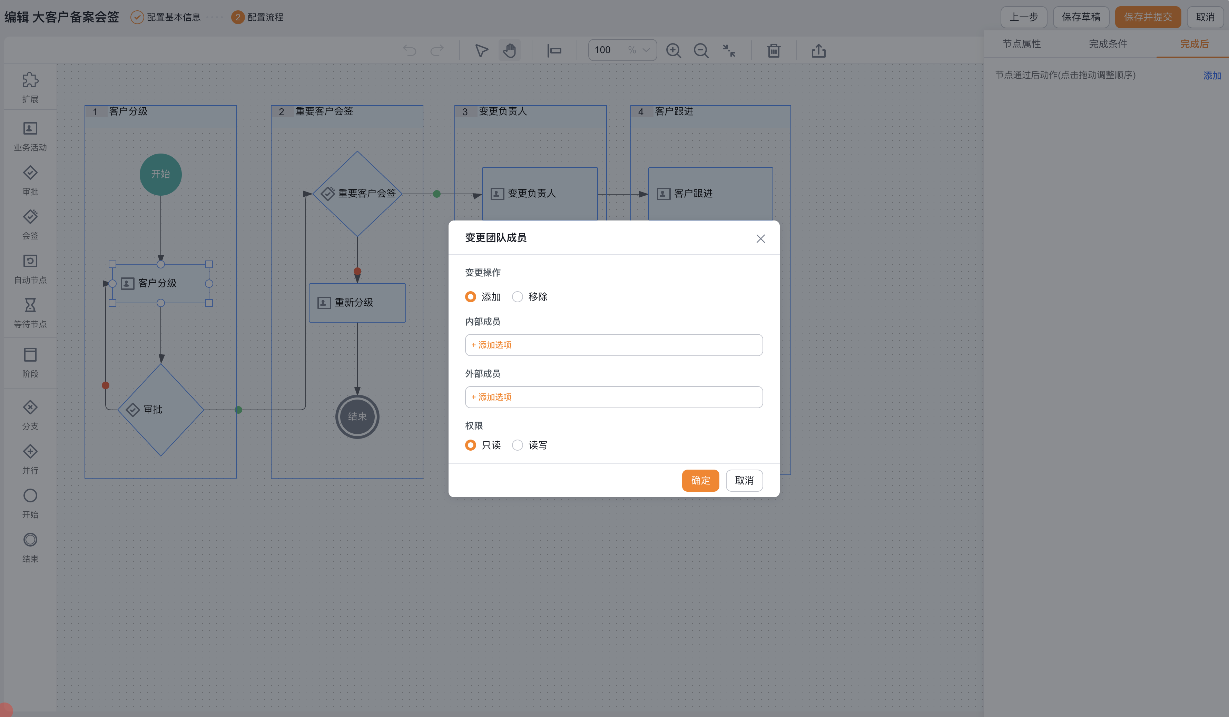Image resolution: width=1229 pixels, height=717 pixels.
Task: Click the 保存并提交 button
Action: [x=1148, y=17]
